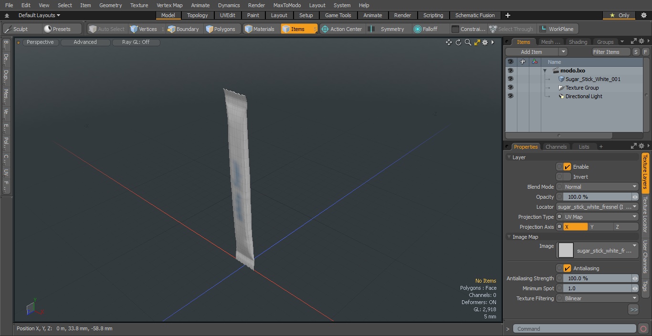Toggle visibility of Texture Group
This screenshot has height=336, width=652.
click(x=510, y=88)
